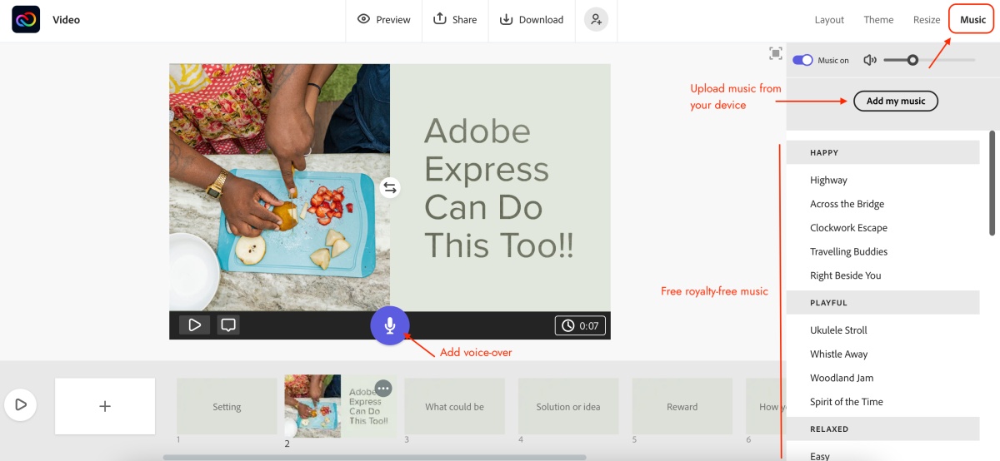Select the Solution or idea slide
This screenshot has width=1000, height=461.
[x=568, y=406]
